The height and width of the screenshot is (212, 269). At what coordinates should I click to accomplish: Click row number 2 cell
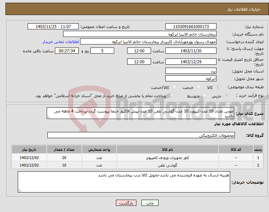pyautogui.click(x=258, y=165)
